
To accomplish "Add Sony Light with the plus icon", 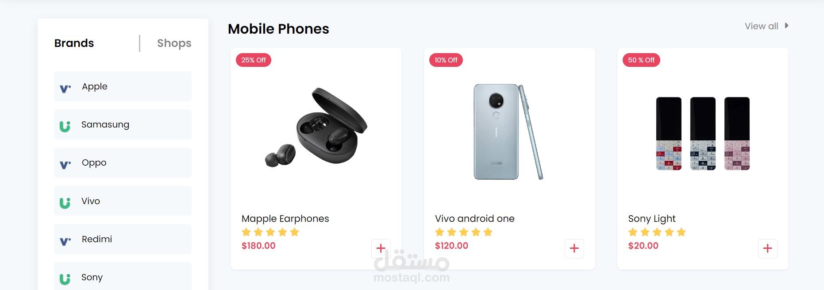I will point(767,248).
